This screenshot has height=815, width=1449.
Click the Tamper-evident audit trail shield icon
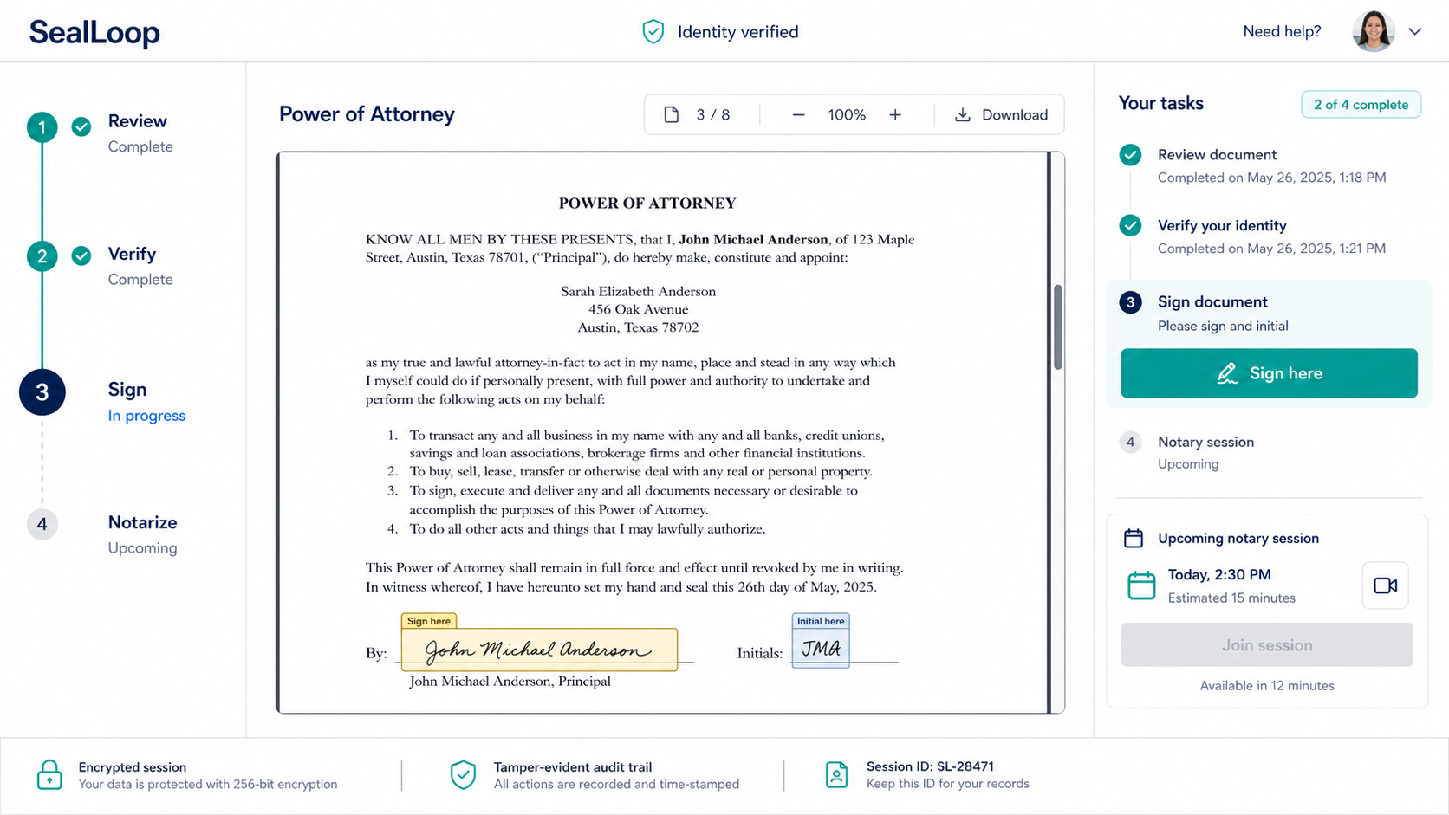pos(463,774)
